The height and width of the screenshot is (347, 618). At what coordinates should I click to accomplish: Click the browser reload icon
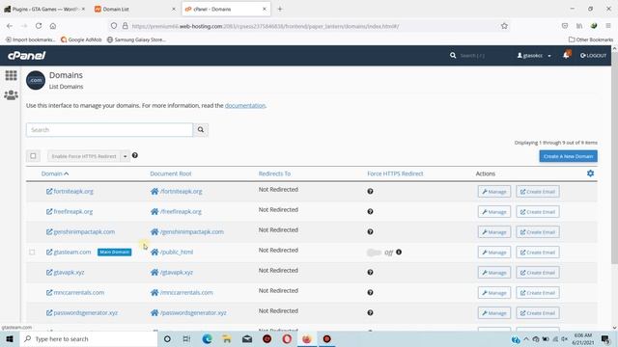coord(39,26)
